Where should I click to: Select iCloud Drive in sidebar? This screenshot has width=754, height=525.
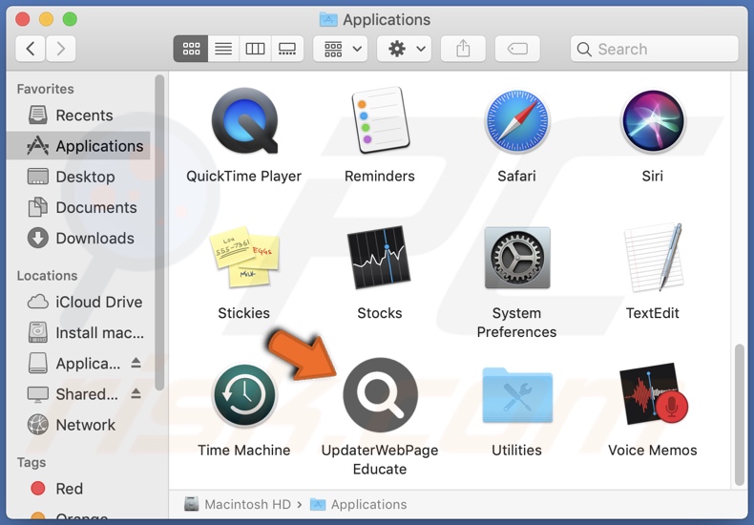[97, 302]
